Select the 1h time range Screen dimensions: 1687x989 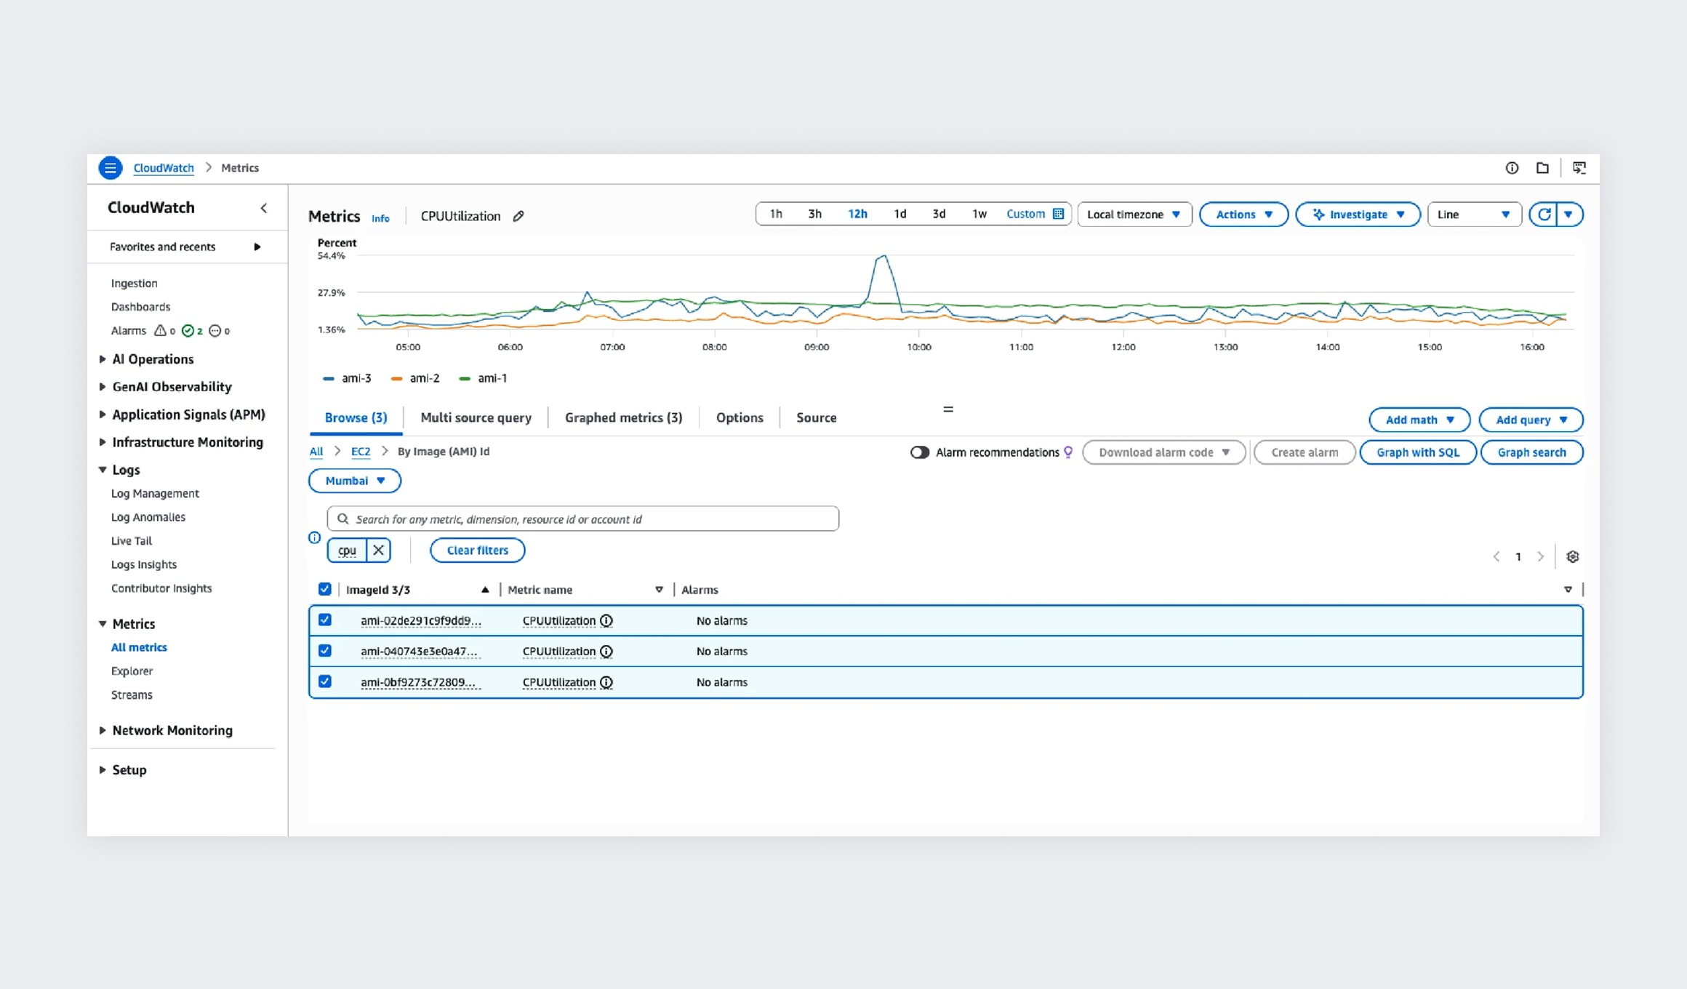(x=776, y=214)
